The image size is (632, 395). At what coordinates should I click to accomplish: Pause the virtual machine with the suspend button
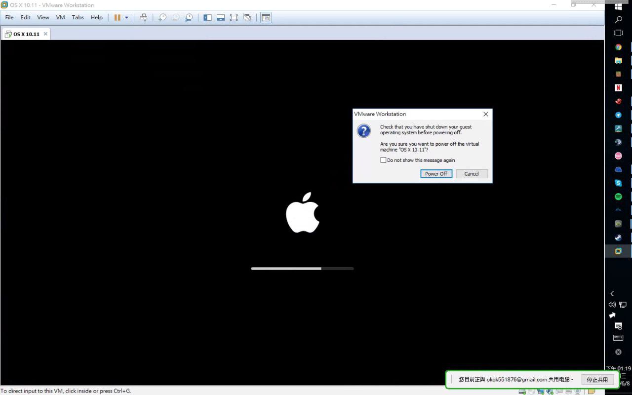[x=118, y=17]
